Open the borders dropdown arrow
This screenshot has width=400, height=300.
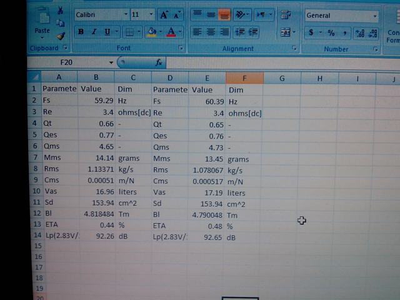click(x=139, y=32)
